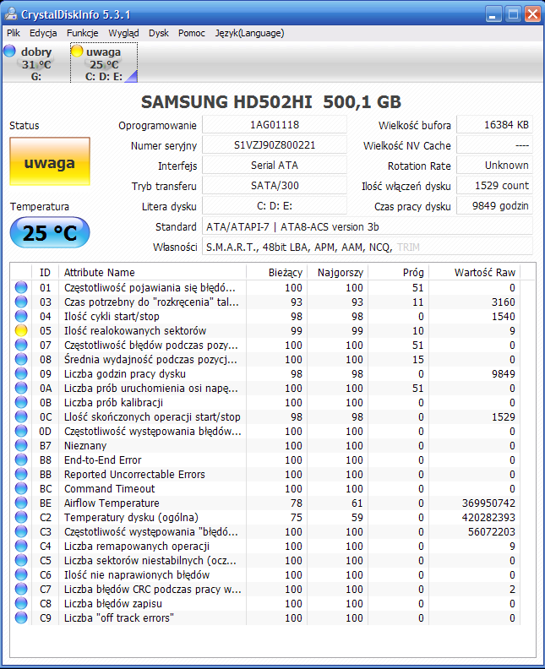The width and height of the screenshot is (545, 669).
Task: Click the yellow warning icon of attribute 05
Action: coord(21,330)
